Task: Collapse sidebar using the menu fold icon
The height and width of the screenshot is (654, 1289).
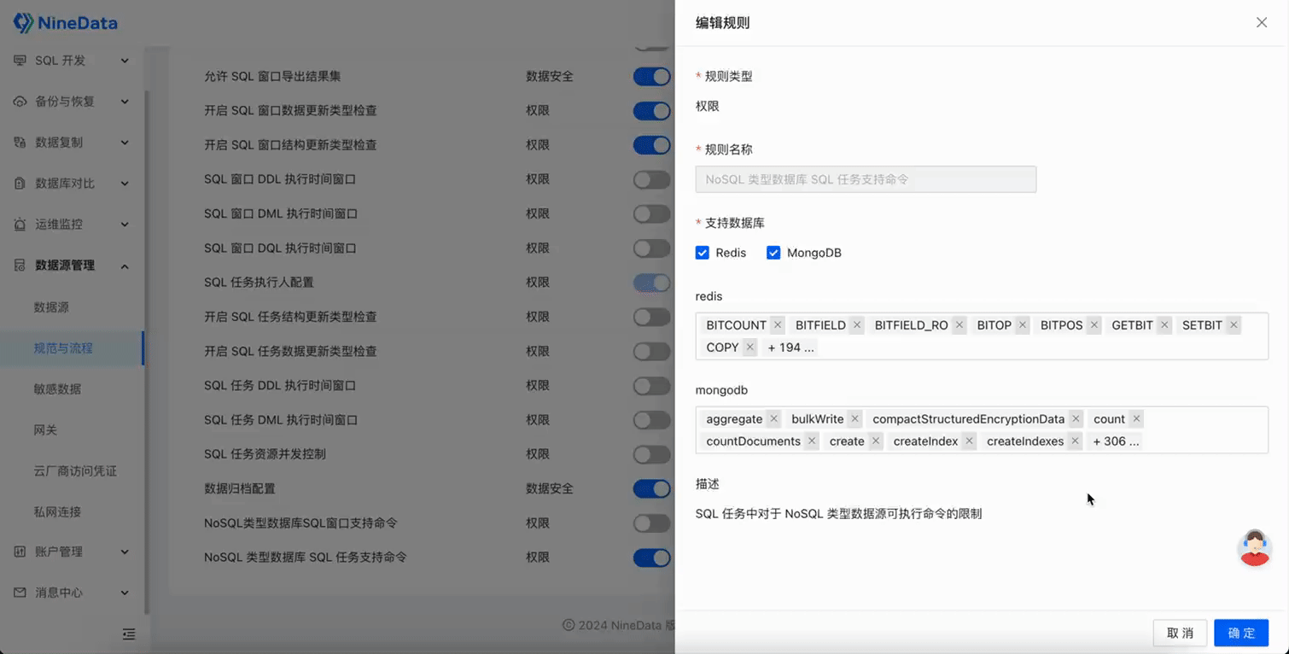Action: (x=129, y=634)
